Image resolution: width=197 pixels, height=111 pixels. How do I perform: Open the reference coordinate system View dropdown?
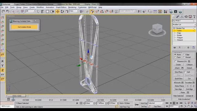74,11
